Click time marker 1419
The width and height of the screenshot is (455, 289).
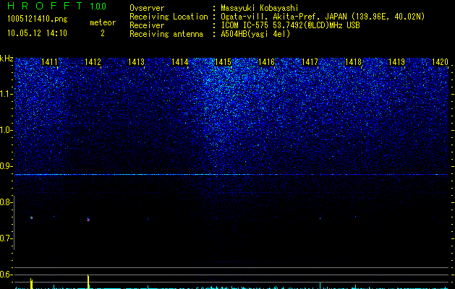(396, 62)
